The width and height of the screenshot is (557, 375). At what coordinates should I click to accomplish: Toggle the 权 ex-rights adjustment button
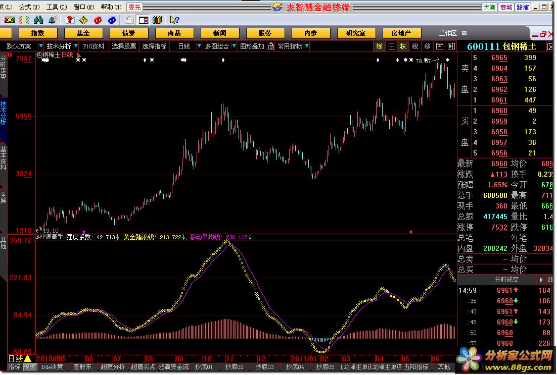(403, 46)
